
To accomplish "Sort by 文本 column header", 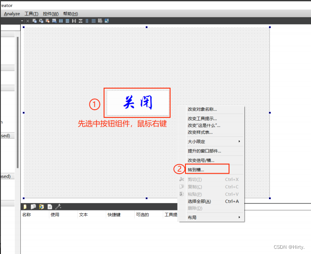I will point(92,215).
